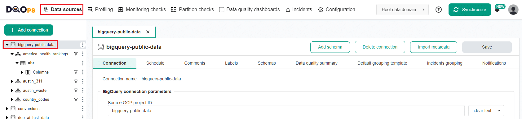
Task: Open the options menu for ahr table
Action: pyautogui.click(x=82, y=63)
